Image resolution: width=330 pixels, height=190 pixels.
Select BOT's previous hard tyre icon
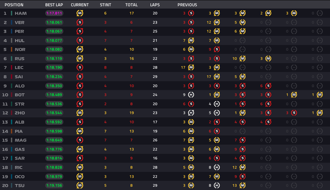pos(191,95)
